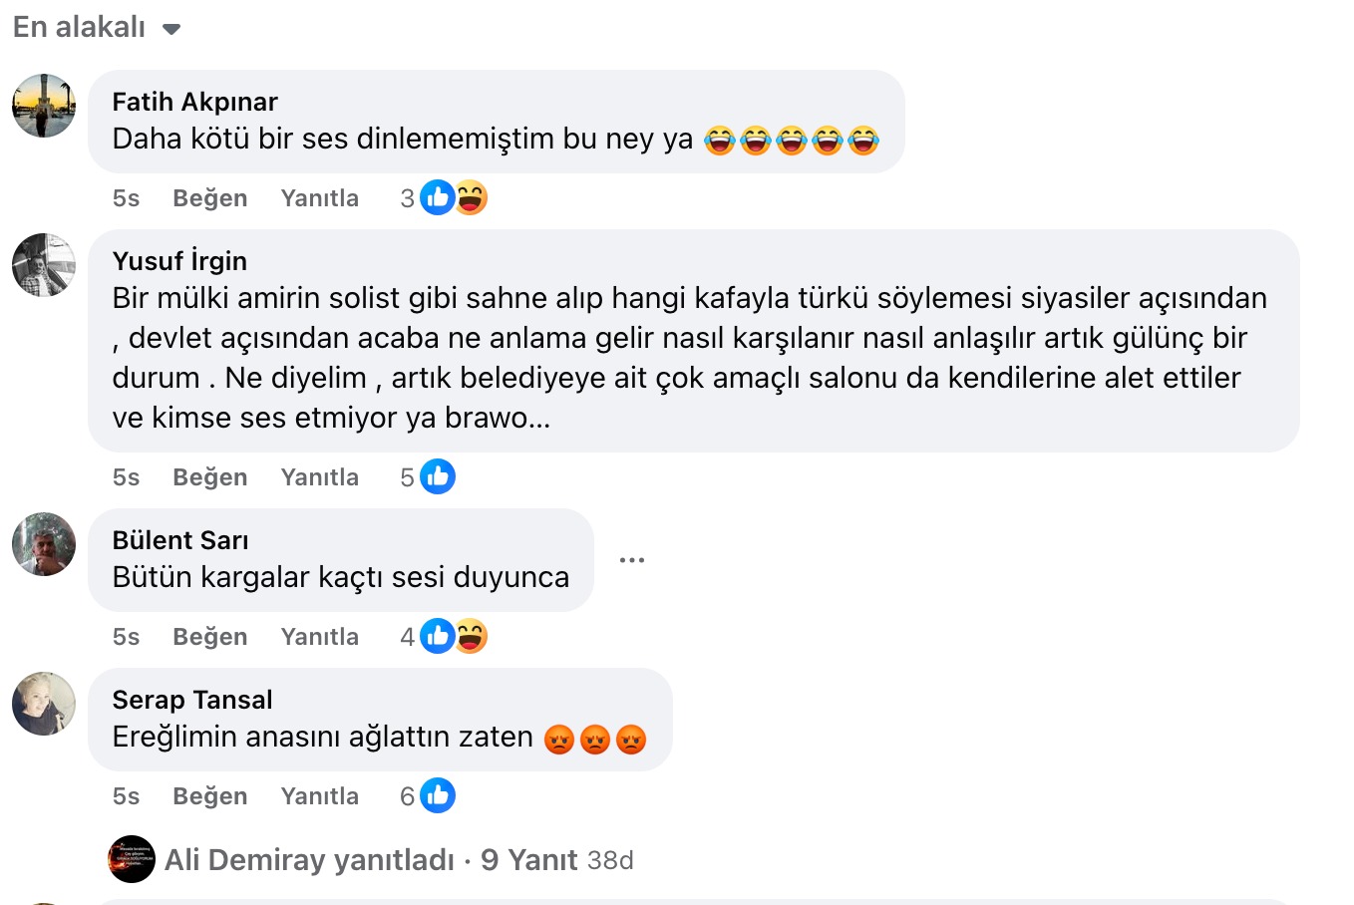Open the three-dot options menu on Bülent's comment
This screenshot has height=905, width=1354.
[x=631, y=559]
